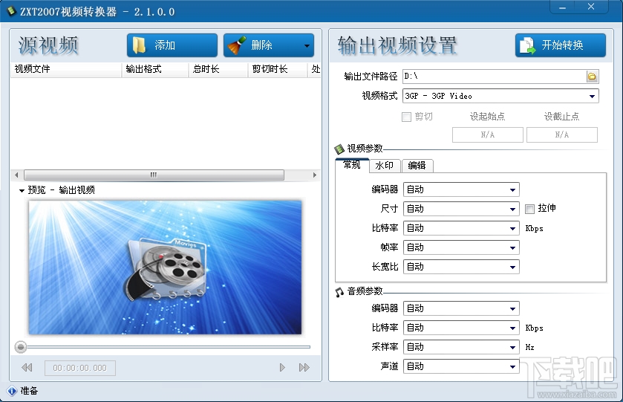This screenshot has height=402, width=623.
Task: Click the 设截止点 label button
Action: pos(561,117)
